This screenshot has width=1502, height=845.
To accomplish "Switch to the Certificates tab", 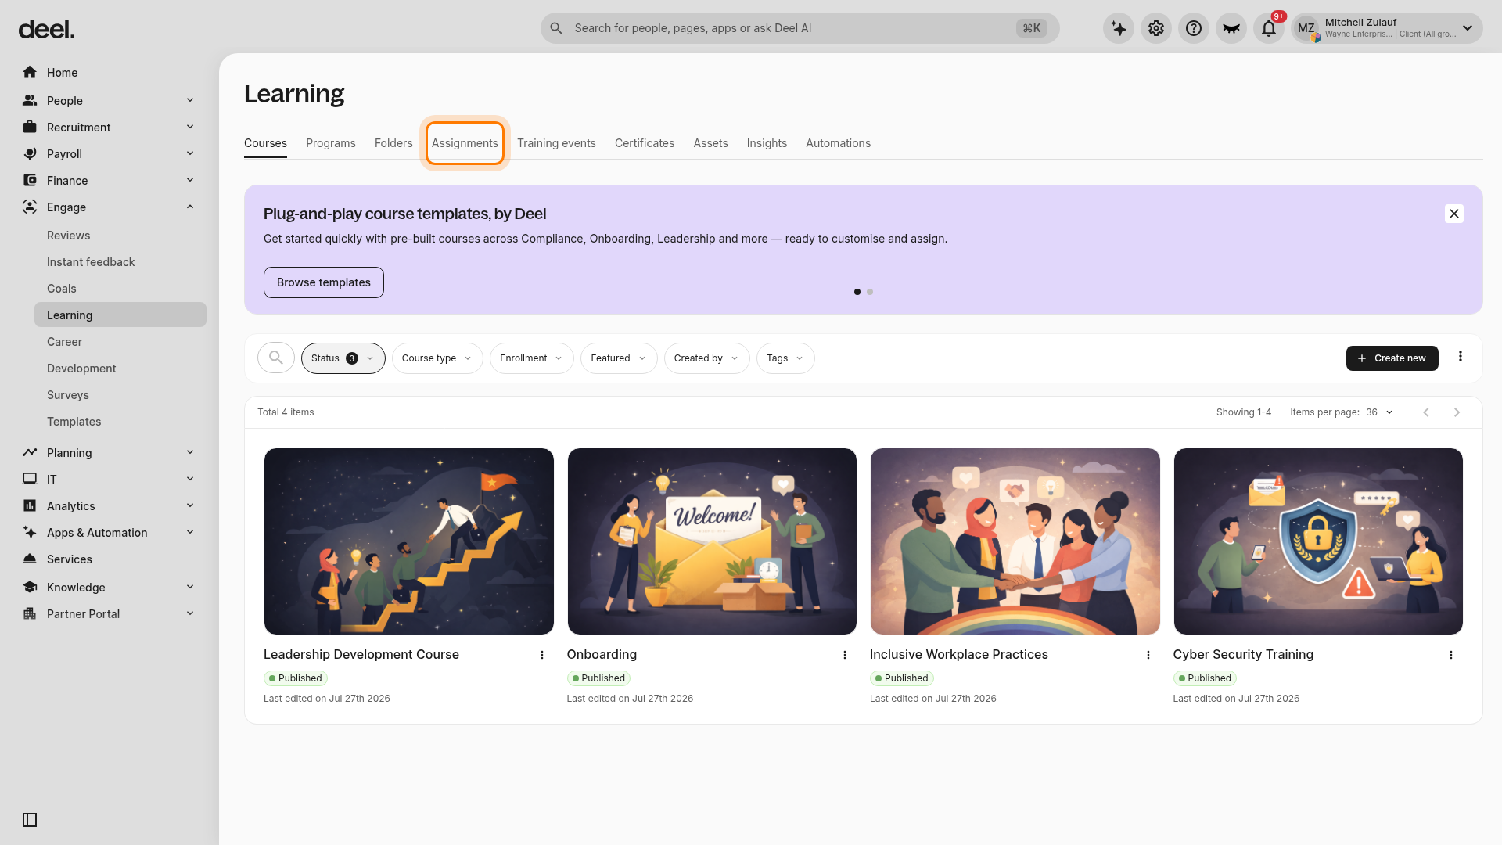I will pos(645,143).
